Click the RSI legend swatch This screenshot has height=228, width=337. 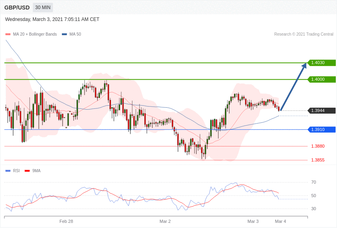(x=8, y=171)
